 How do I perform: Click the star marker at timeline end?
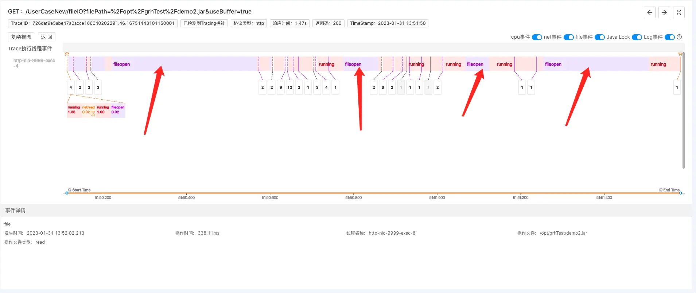(x=680, y=54)
